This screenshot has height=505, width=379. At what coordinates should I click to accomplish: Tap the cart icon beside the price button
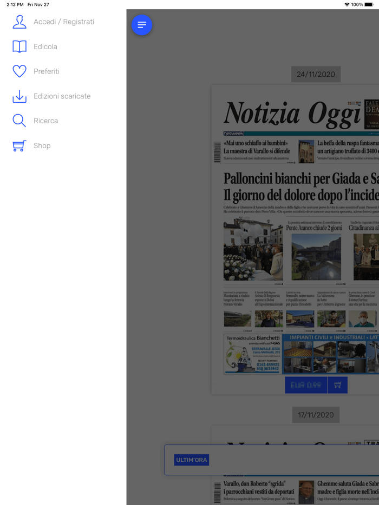(x=338, y=385)
